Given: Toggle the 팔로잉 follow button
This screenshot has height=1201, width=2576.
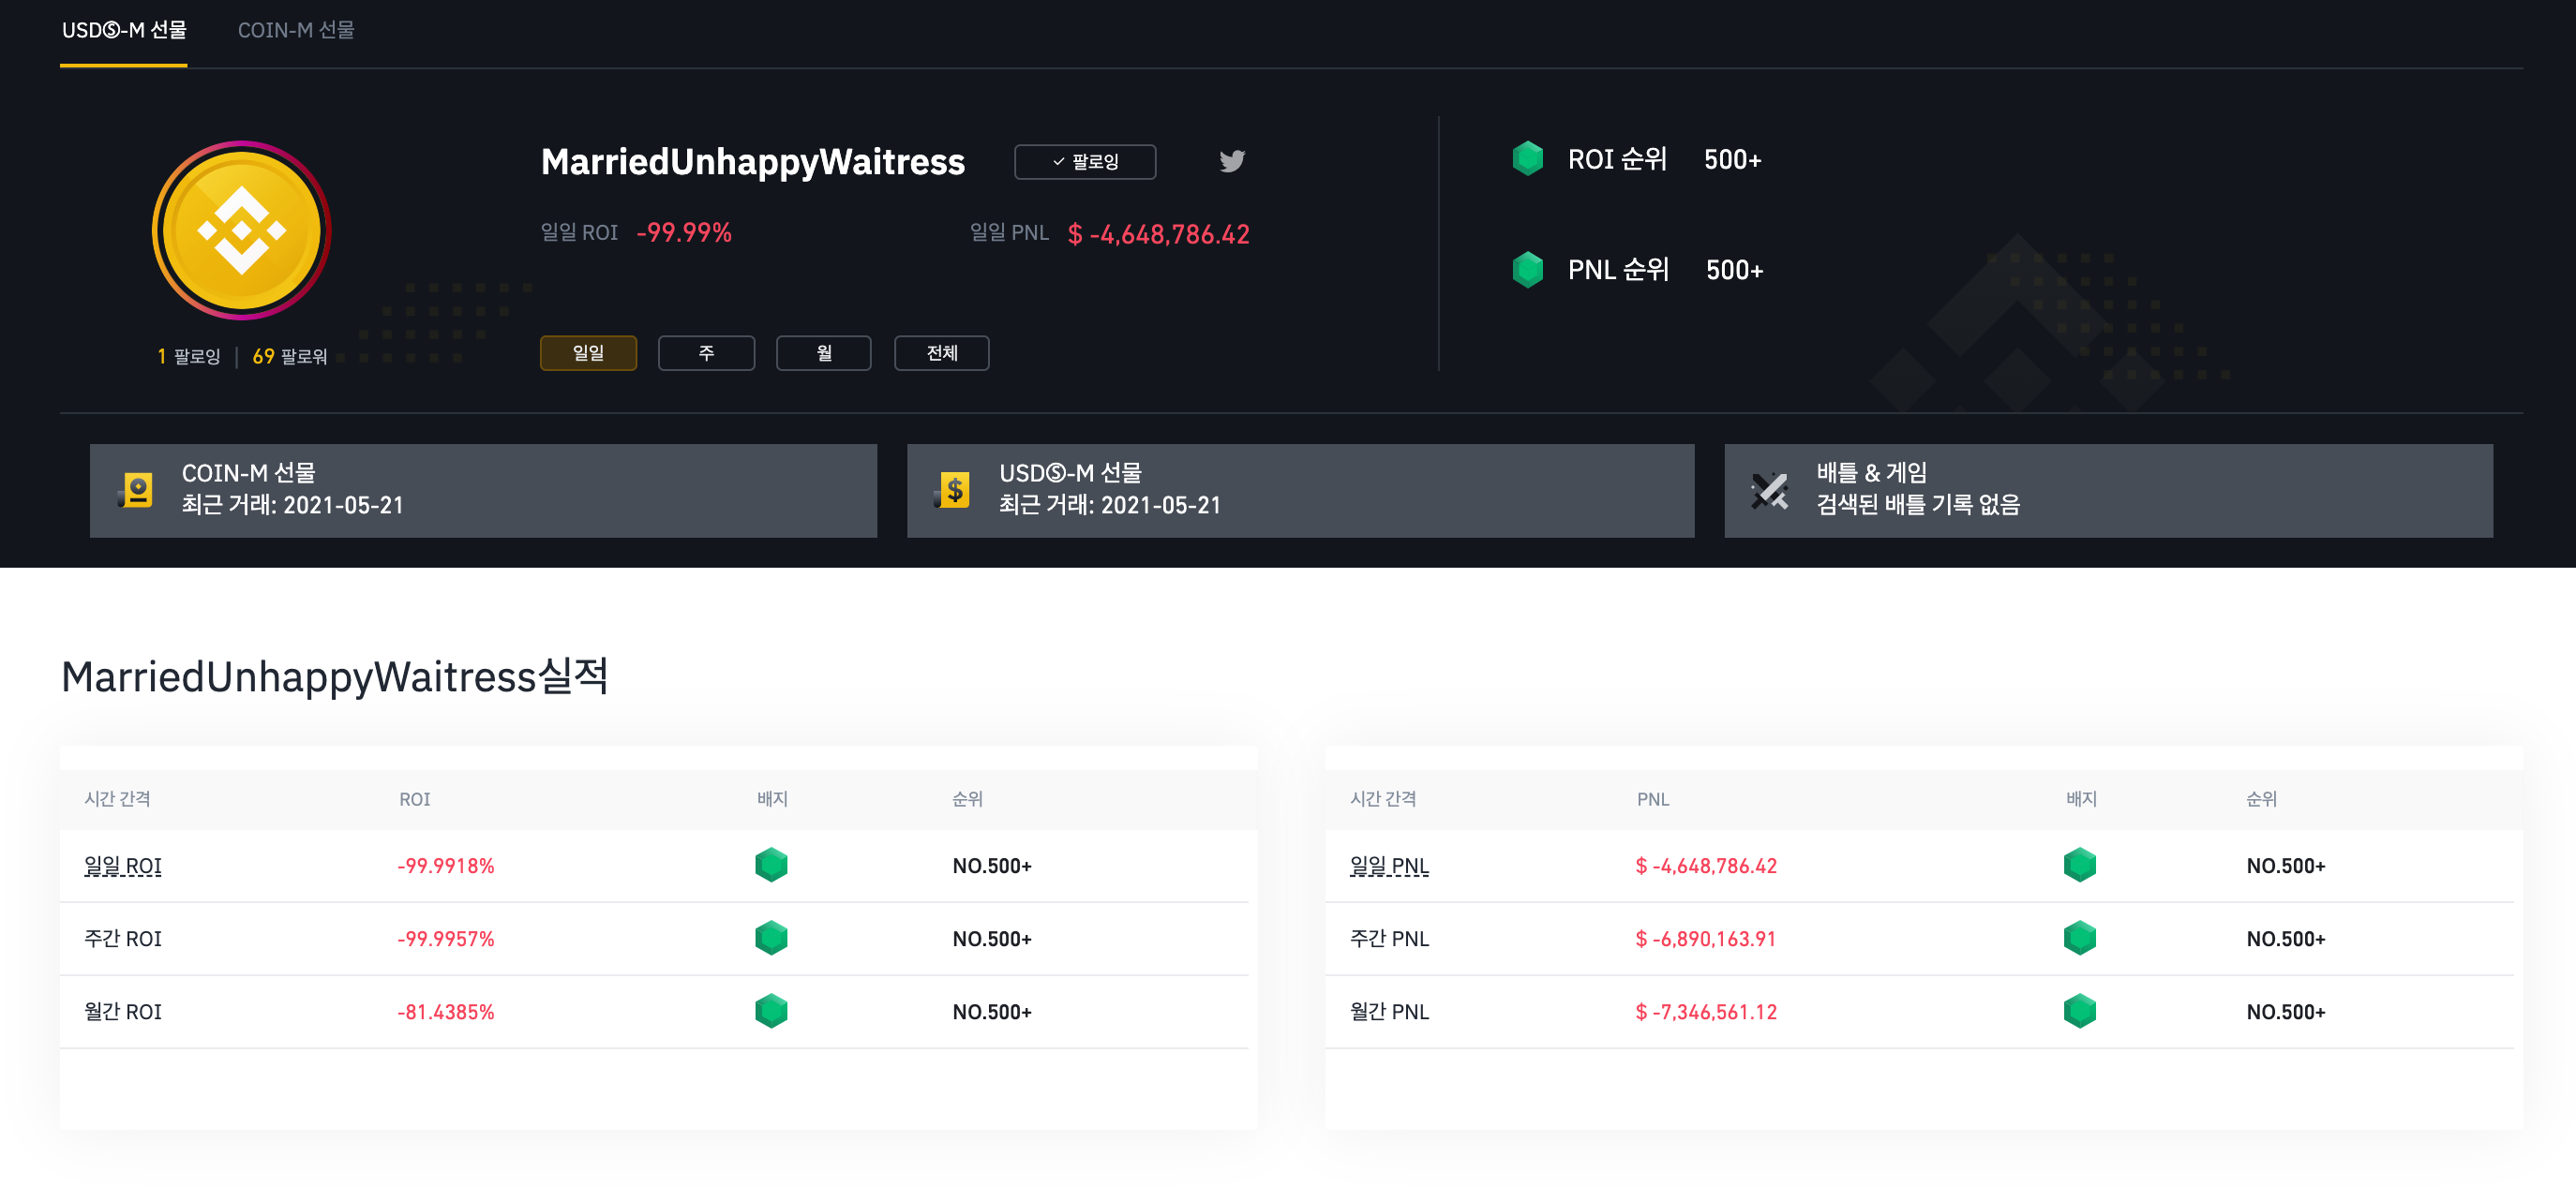Looking at the screenshot, I should (x=1085, y=162).
